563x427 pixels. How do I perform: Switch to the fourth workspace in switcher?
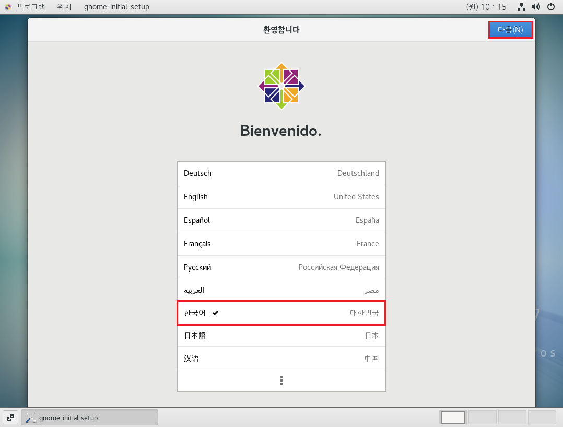542,418
